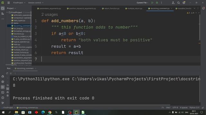Open the Terminal tool window icon
Screen dimensions: 206x115
[3, 92]
